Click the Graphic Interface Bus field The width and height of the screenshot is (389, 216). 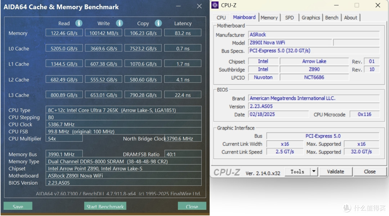pyautogui.click(x=323, y=136)
